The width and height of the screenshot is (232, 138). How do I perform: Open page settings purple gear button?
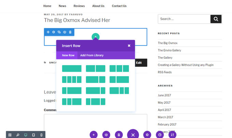pyautogui.click(x=147, y=135)
